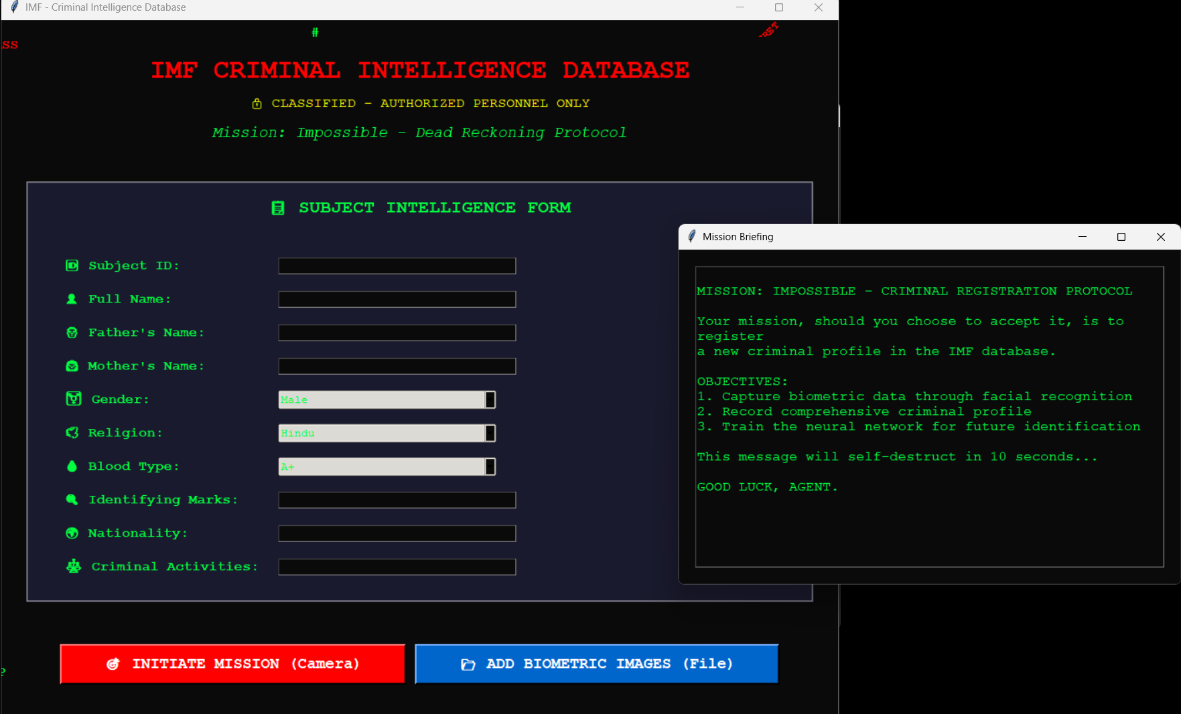Click objective 3 about training neural network
This screenshot has height=714, width=1181.
click(918, 427)
